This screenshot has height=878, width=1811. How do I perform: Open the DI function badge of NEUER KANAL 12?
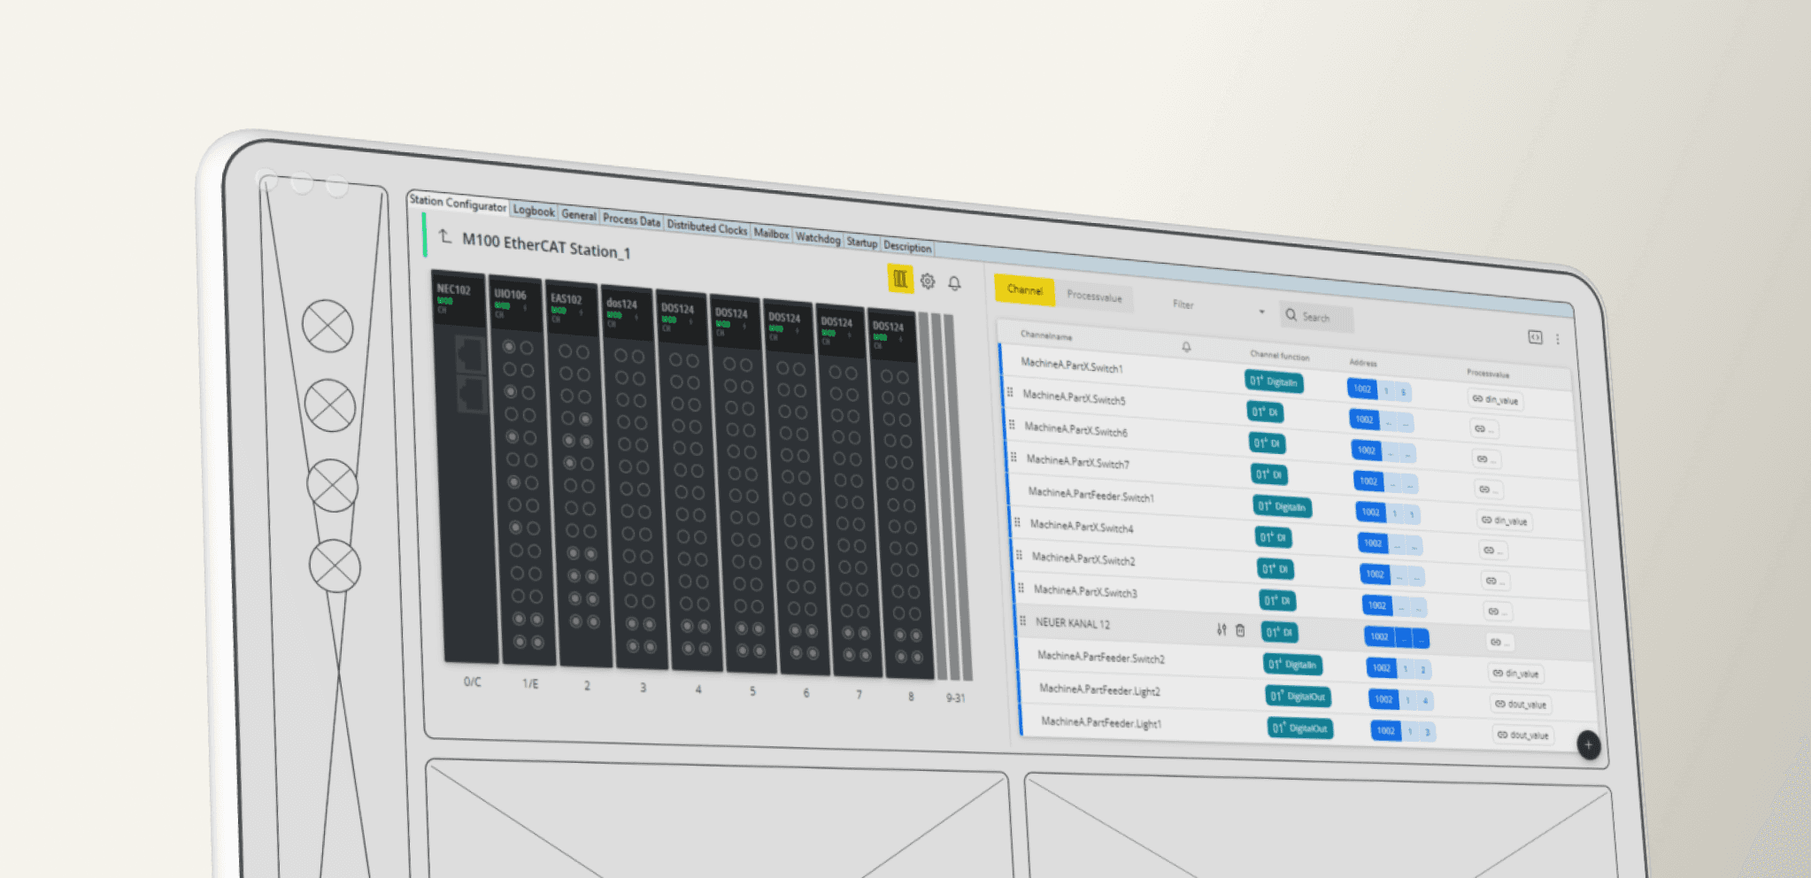(1279, 632)
